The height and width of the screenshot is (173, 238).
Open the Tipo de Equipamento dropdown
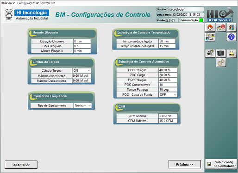pos(83,105)
